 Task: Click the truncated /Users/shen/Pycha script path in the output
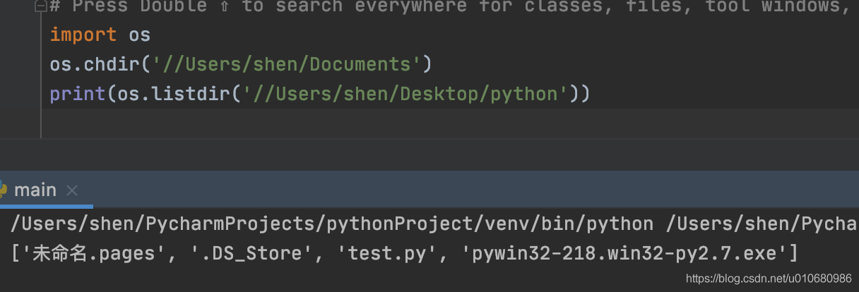tap(763, 224)
